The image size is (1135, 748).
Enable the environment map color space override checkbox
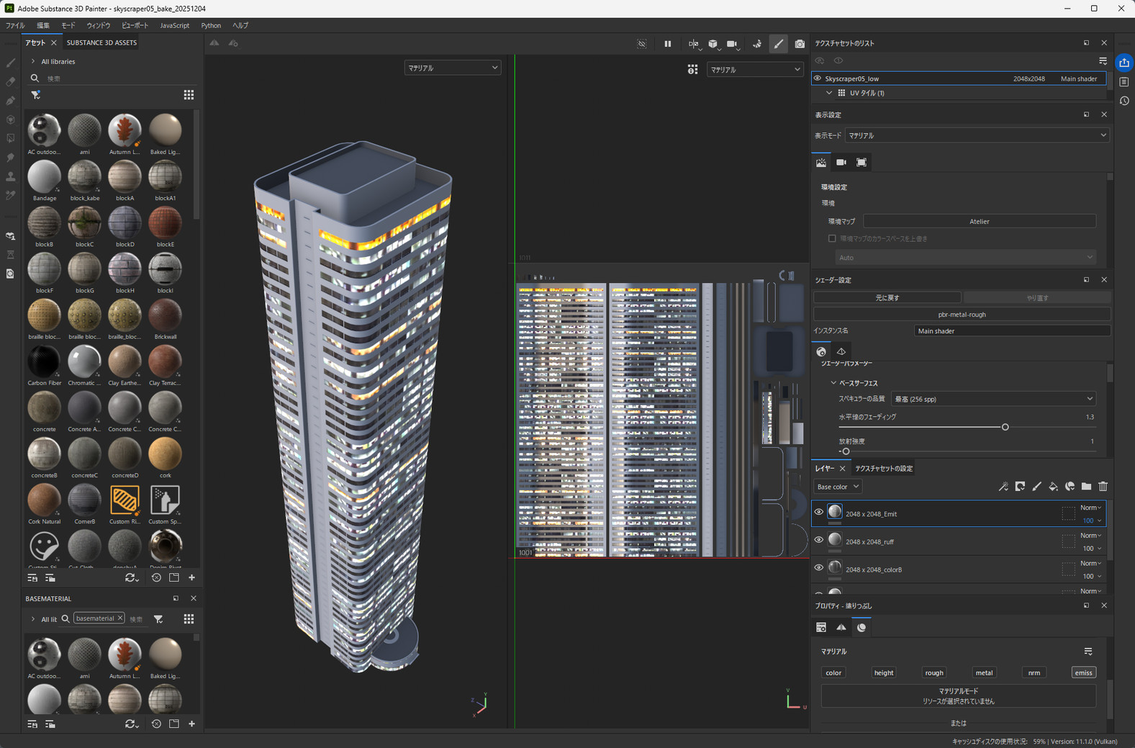[832, 238]
